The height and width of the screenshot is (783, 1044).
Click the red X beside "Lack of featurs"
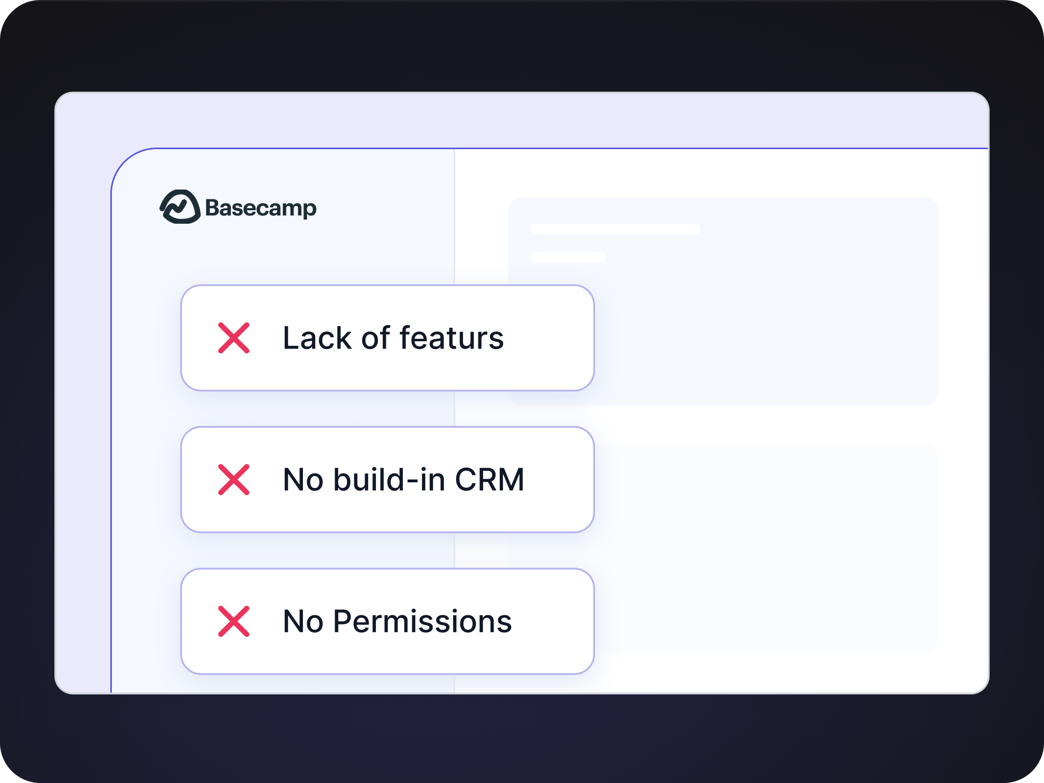234,338
